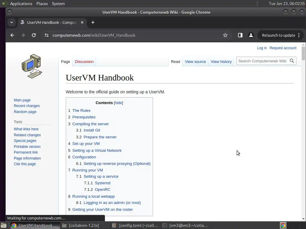
Task: Click Chrome icon in bottom-right tray
Action: pos(283,225)
